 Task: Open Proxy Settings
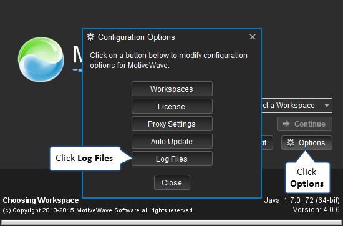(x=172, y=124)
